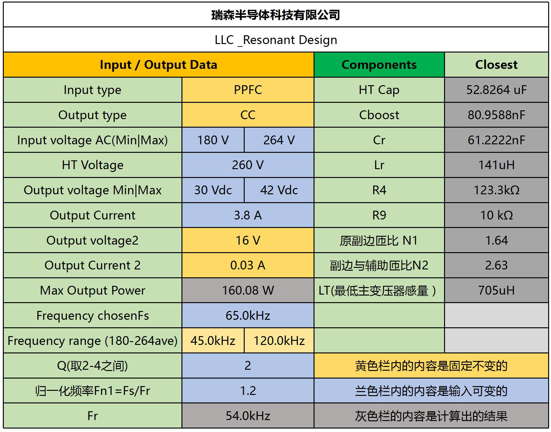This screenshot has height=432, width=551.
Task: Select the "Q(取2-4之间)" label cell
Action: click(x=92, y=366)
